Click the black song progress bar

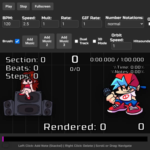(x=75, y=139)
